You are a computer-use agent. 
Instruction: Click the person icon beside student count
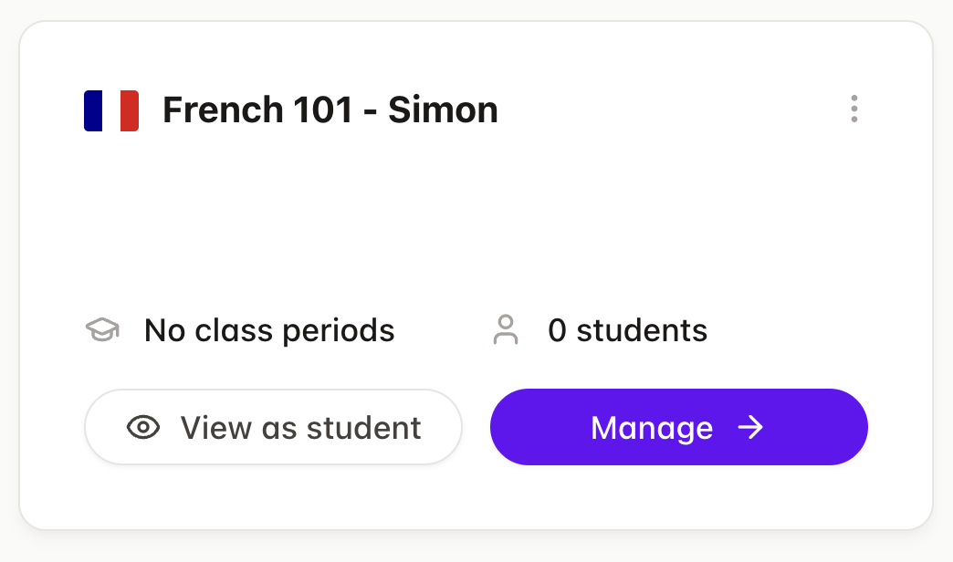[505, 330]
